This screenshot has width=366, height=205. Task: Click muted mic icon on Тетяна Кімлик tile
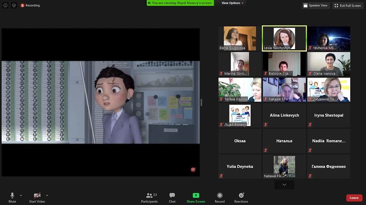tap(221, 99)
